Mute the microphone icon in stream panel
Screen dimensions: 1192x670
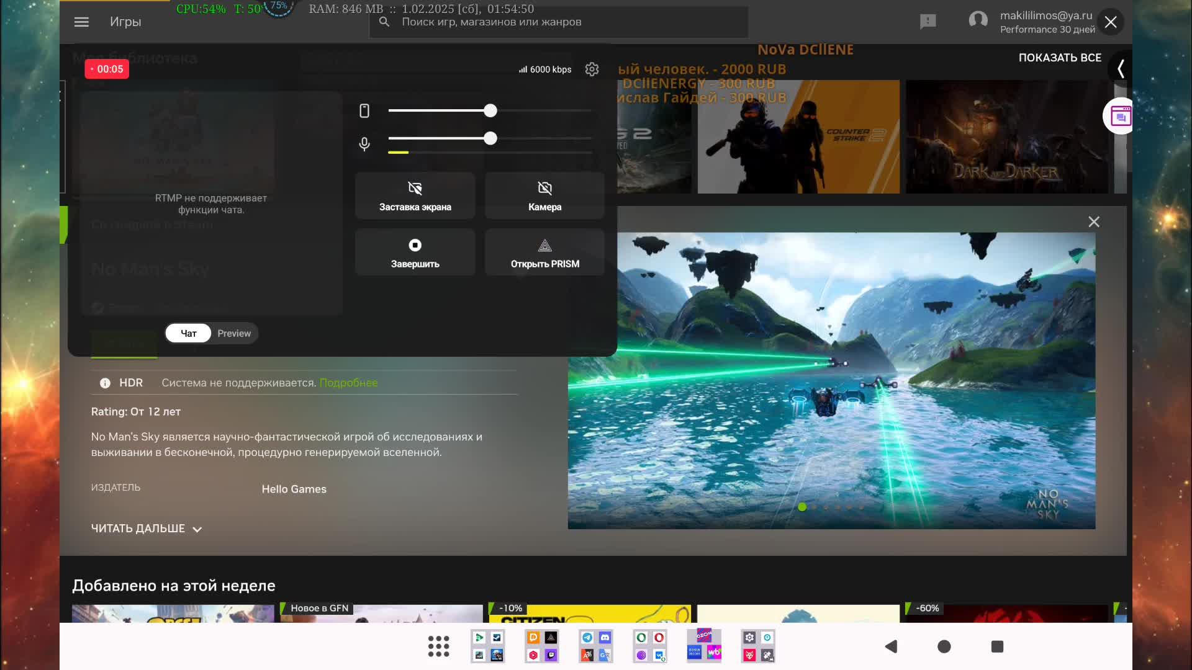click(x=364, y=144)
